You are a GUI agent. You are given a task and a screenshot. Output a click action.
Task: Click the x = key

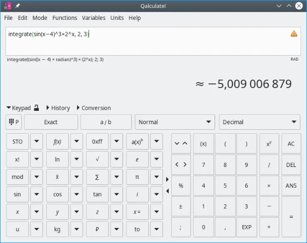click(x=137, y=212)
